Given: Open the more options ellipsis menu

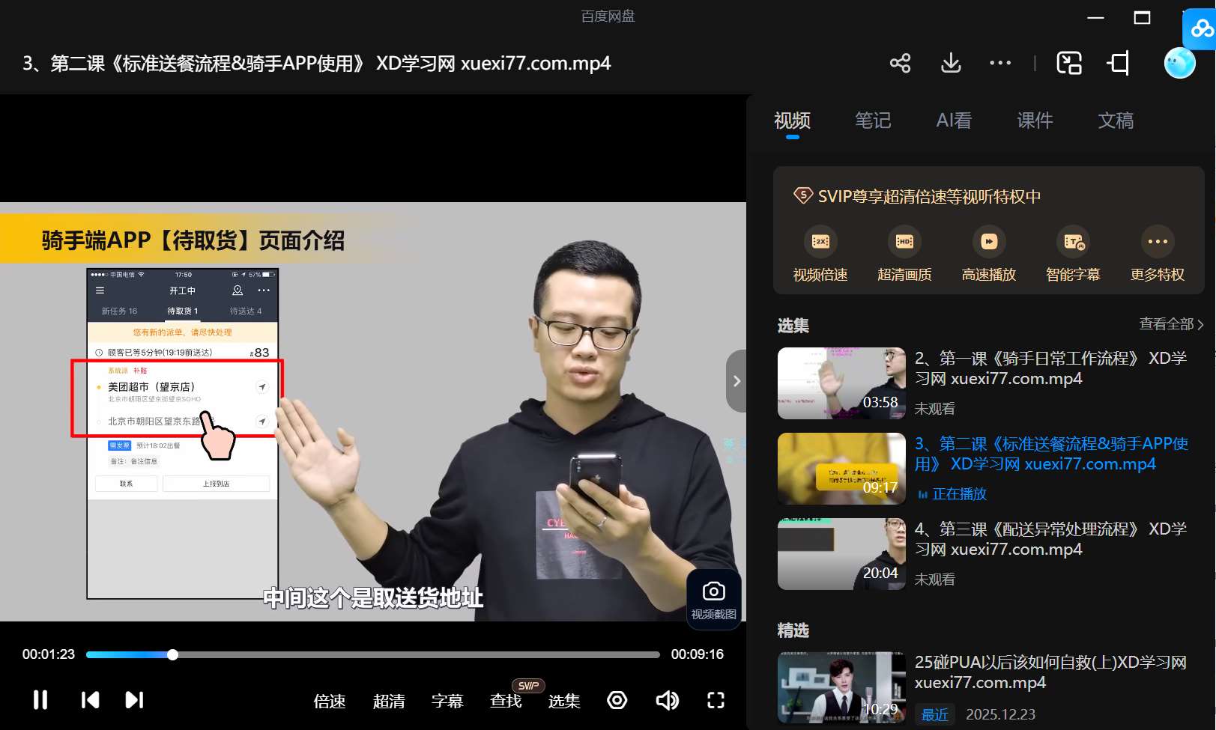Looking at the screenshot, I should tap(1000, 63).
